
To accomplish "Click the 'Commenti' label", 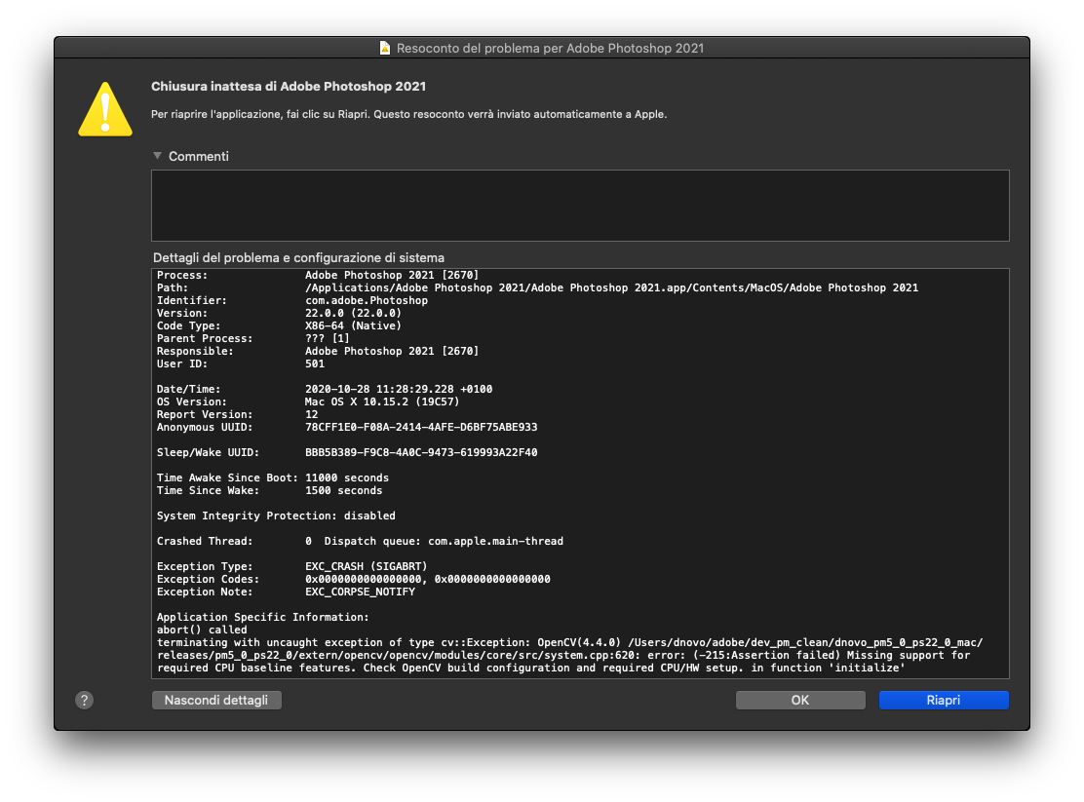I will coord(199,156).
